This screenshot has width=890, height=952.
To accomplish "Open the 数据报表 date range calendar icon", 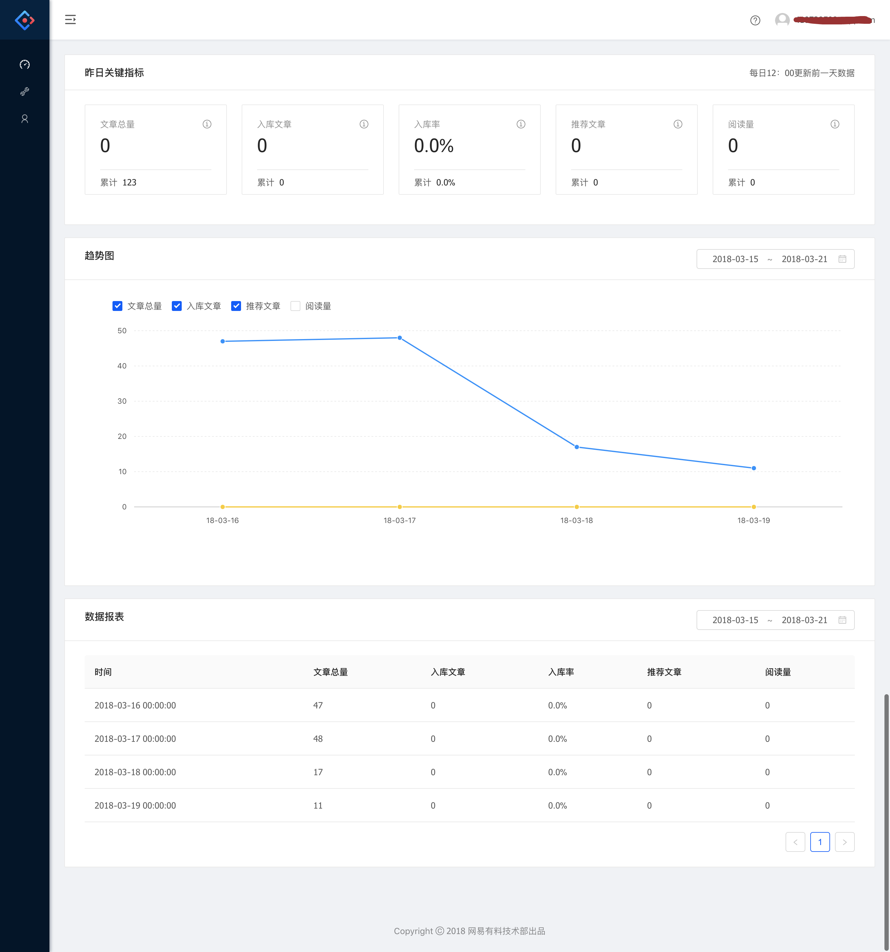I will click(842, 620).
